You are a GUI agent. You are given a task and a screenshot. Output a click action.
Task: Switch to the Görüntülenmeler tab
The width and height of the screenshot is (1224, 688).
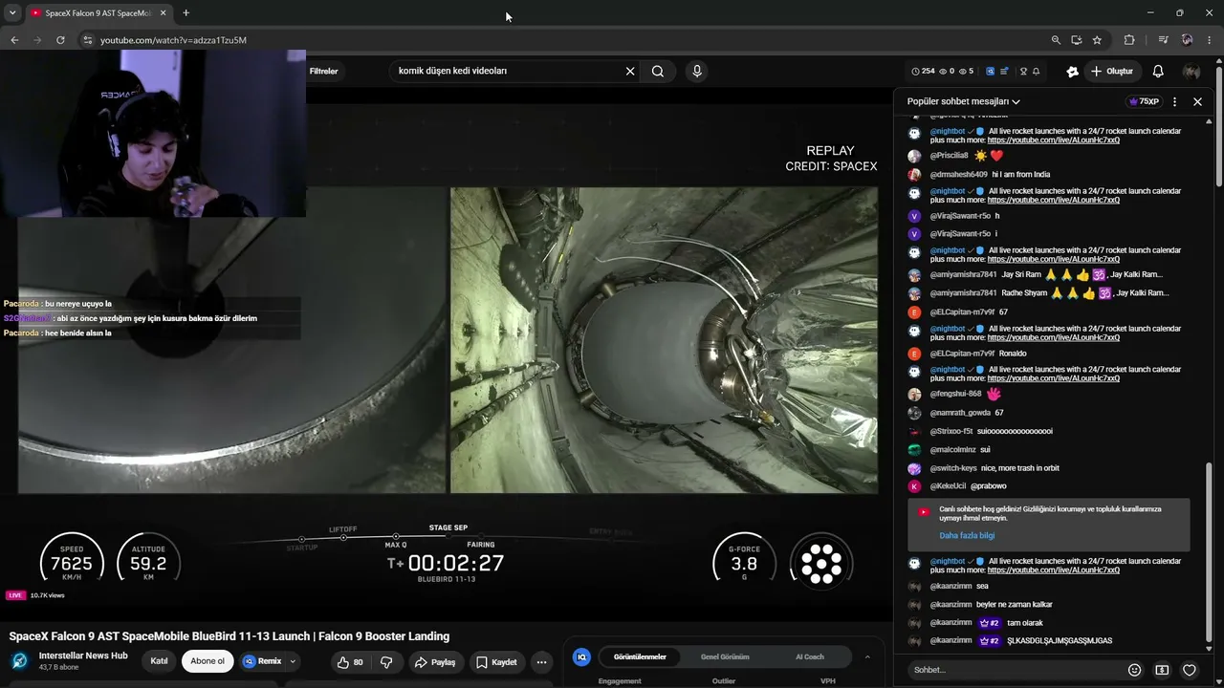point(640,657)
